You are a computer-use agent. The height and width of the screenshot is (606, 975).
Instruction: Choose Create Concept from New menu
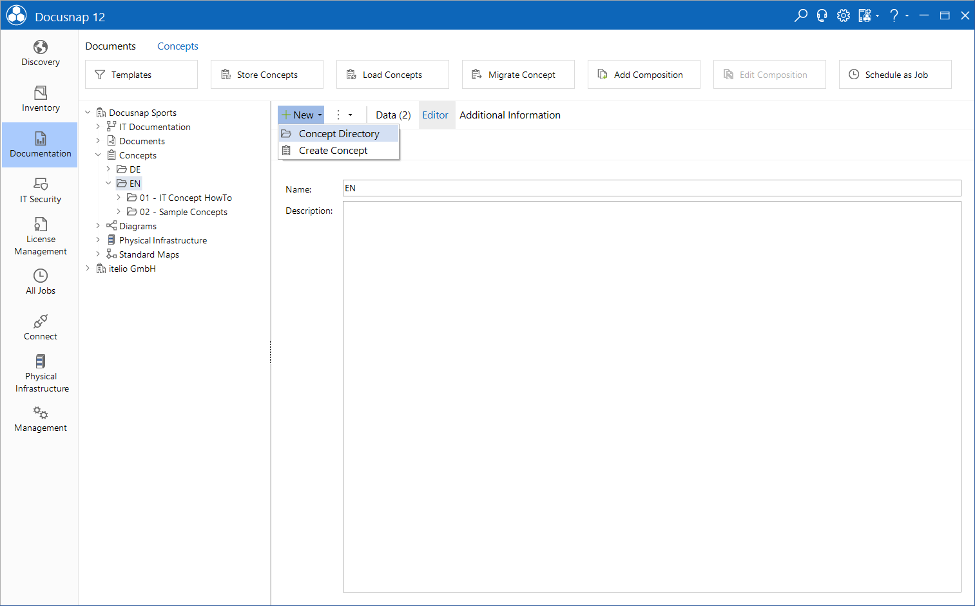[x=338, y=150]
